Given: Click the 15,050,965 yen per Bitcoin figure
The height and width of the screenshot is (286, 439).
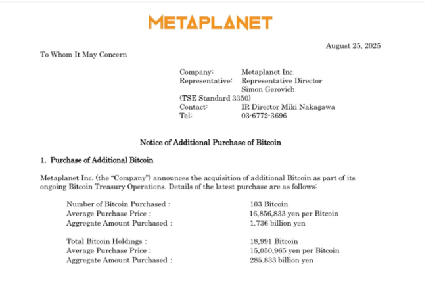Looking at the screenshot, I should coord(294,250).
